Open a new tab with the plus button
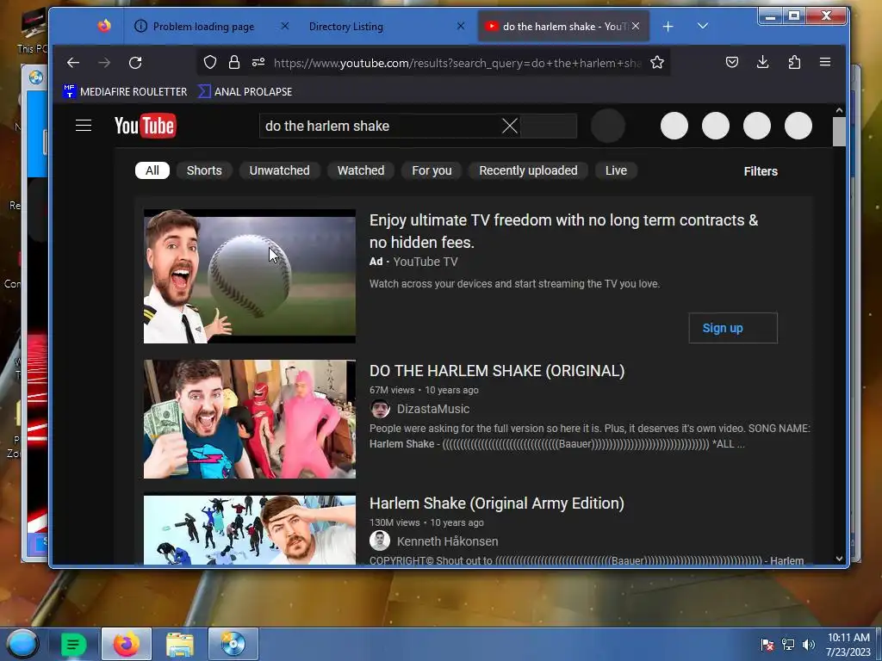This screenshot has width=882, height=661. pyautogui.click(x=668, y=27)
